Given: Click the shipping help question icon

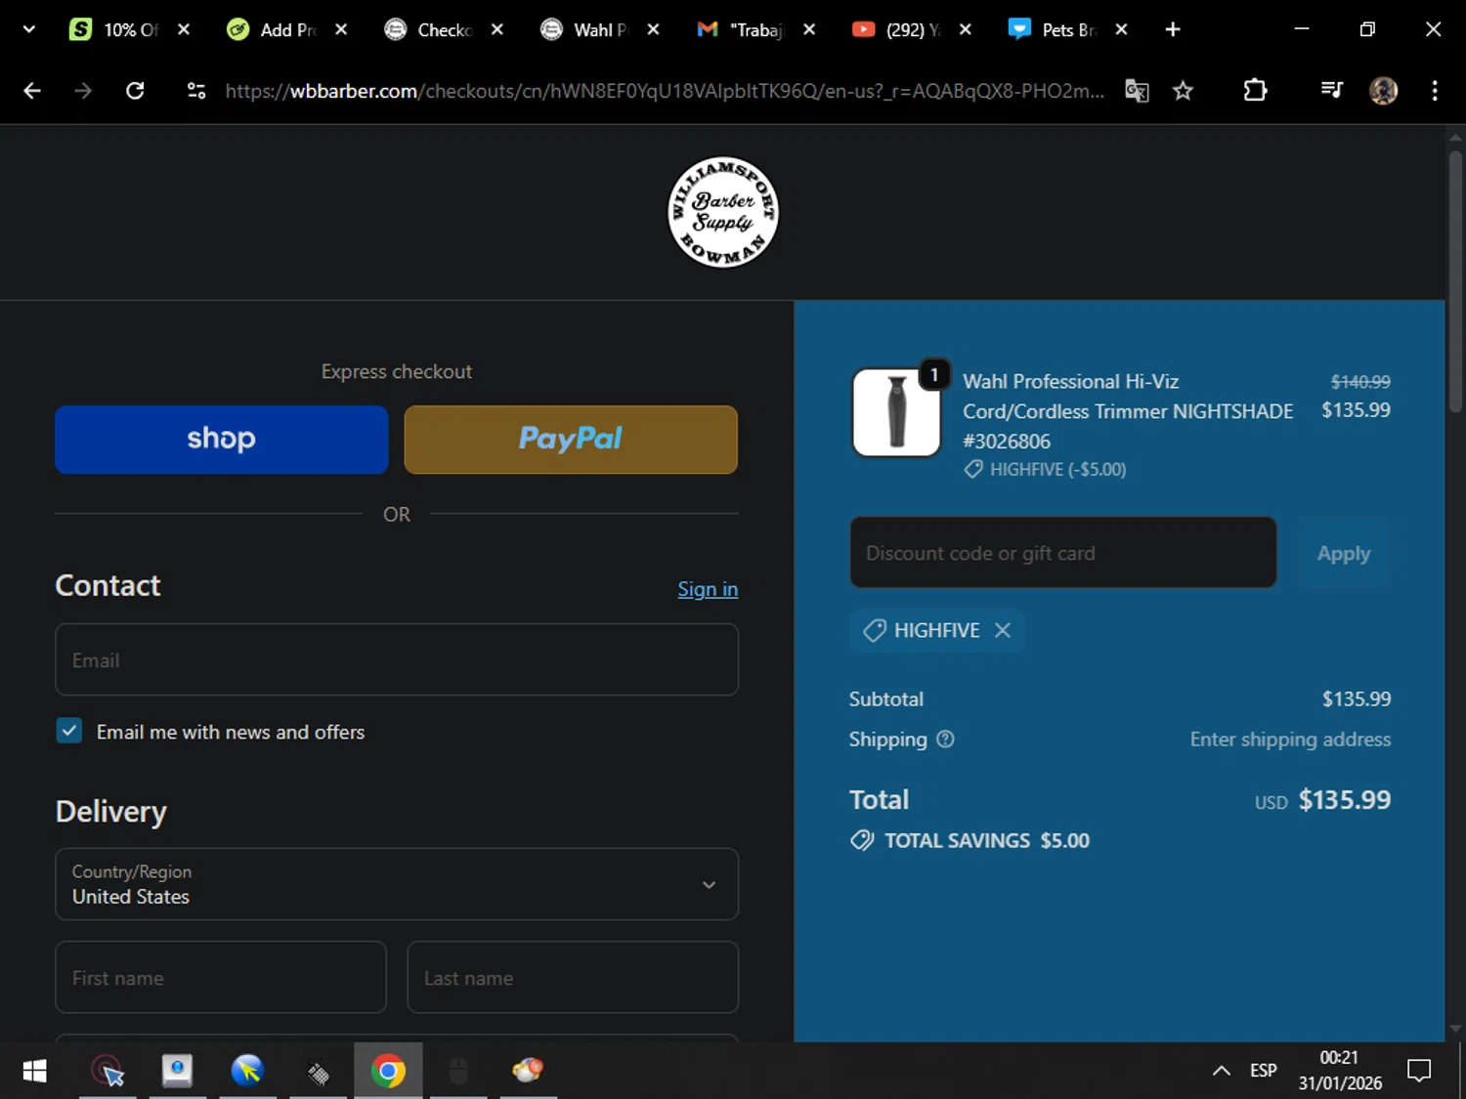Looking at the screenshot, I should pyautogui.click(x=945, y=740).
